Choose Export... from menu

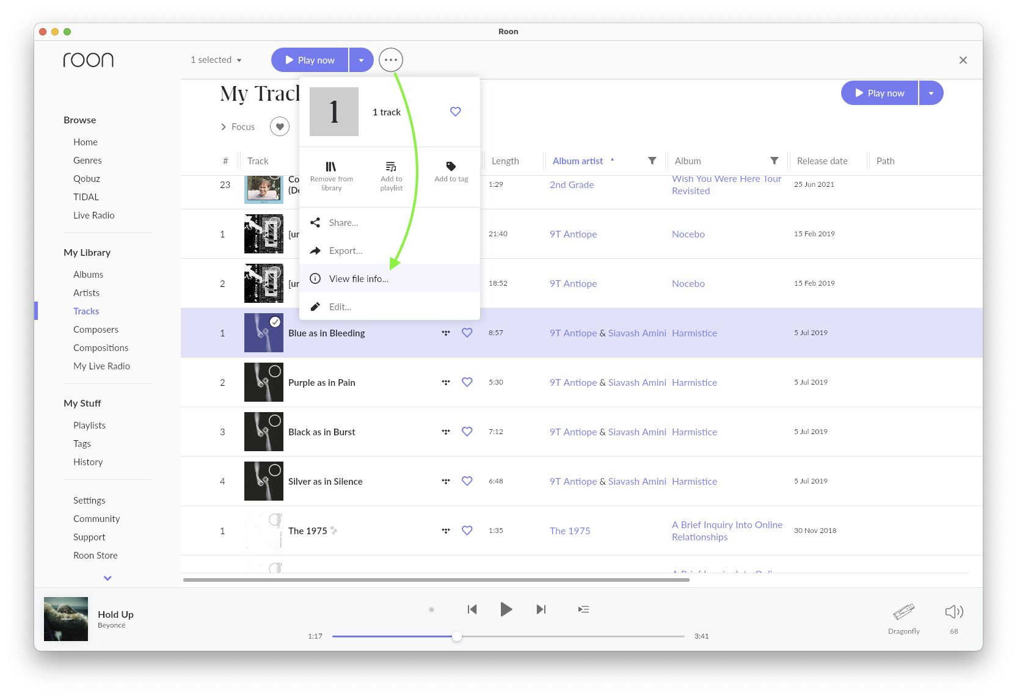[390, 251]
